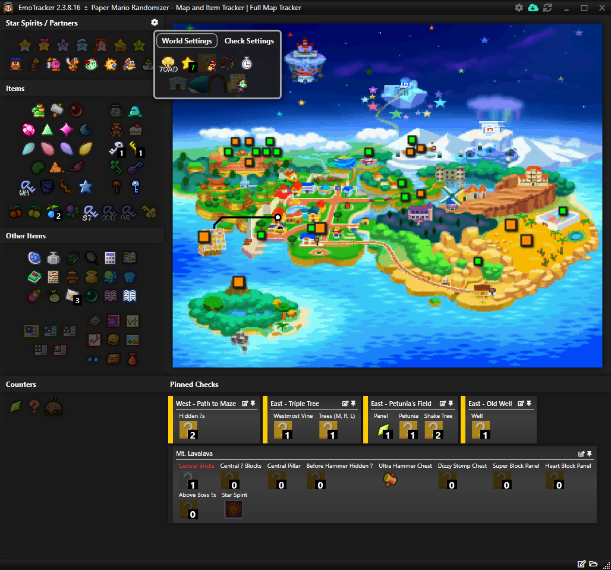Toggle the Parakarry partner icon
The width and height of the screenshot is (611, 570).
73,64
